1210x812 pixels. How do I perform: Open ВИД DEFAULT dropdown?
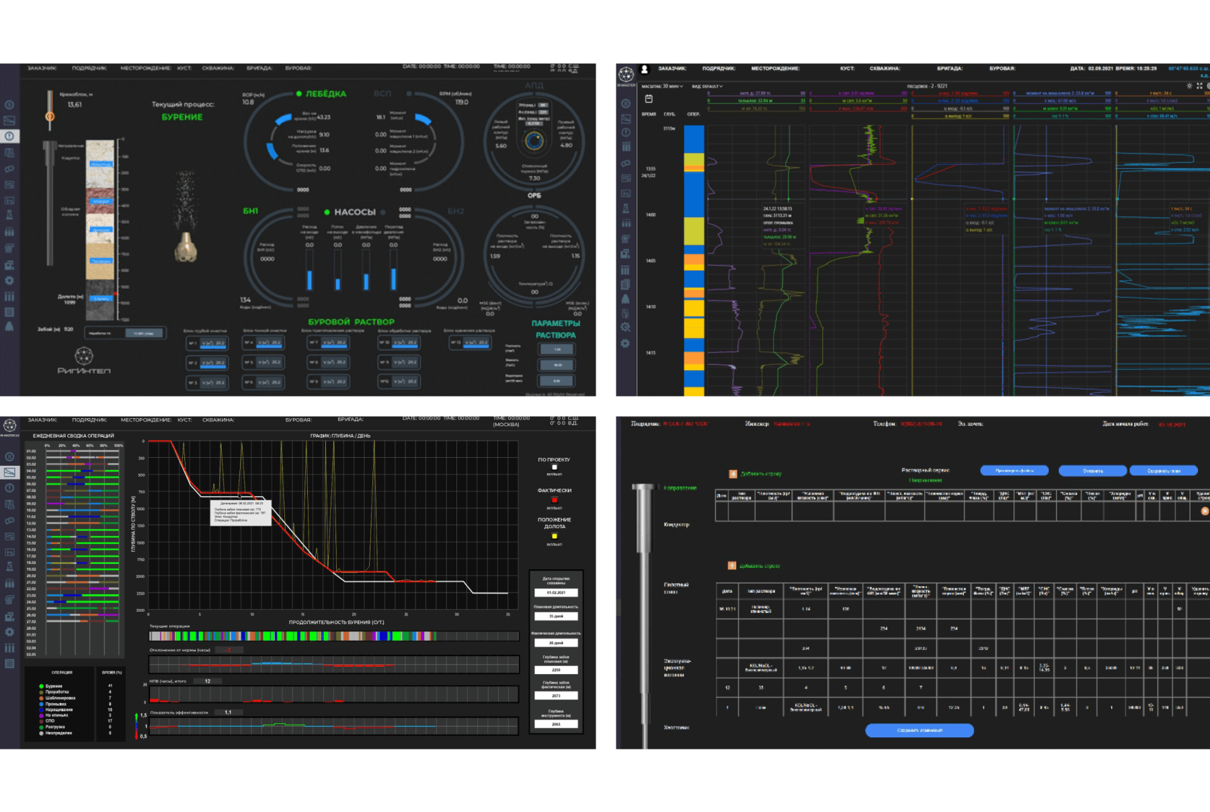tap(707, 86)
